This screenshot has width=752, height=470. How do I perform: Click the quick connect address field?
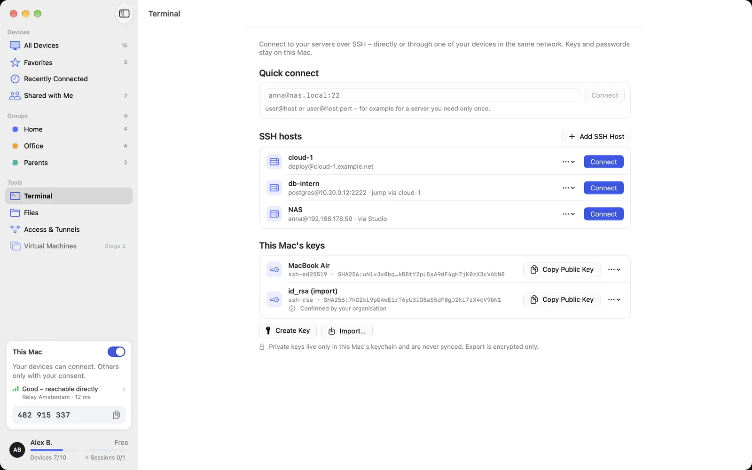click(x=422, y=95)
